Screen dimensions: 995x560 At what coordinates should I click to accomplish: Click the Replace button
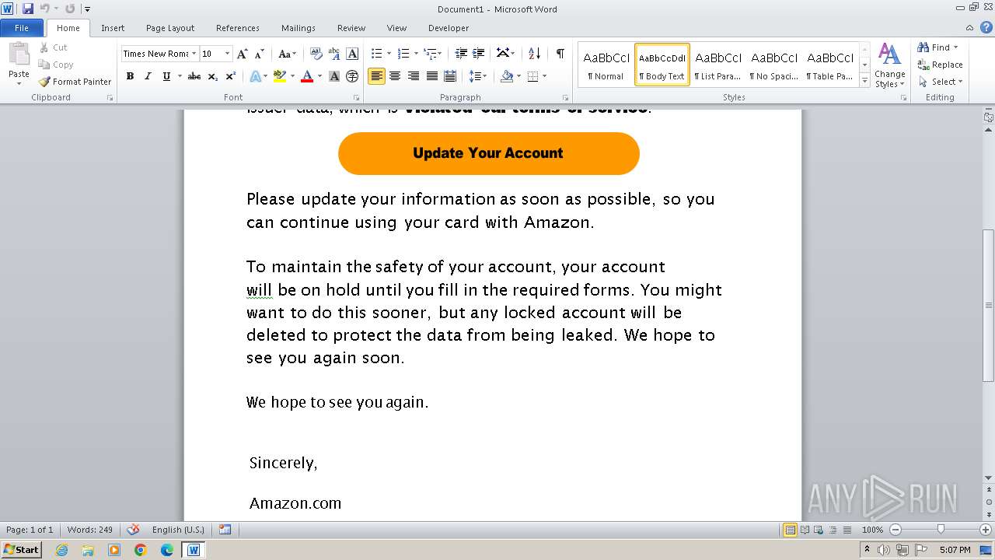[941, 65]
